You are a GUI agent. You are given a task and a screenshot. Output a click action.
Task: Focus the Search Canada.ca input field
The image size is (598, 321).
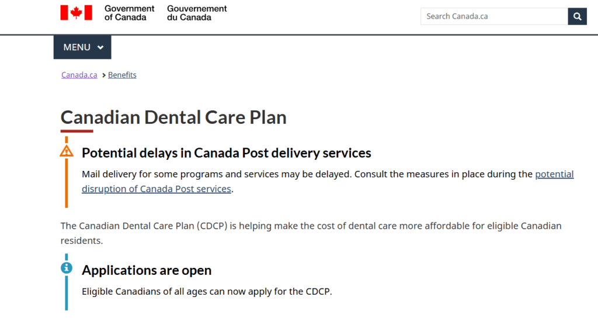tap(494, 16)
